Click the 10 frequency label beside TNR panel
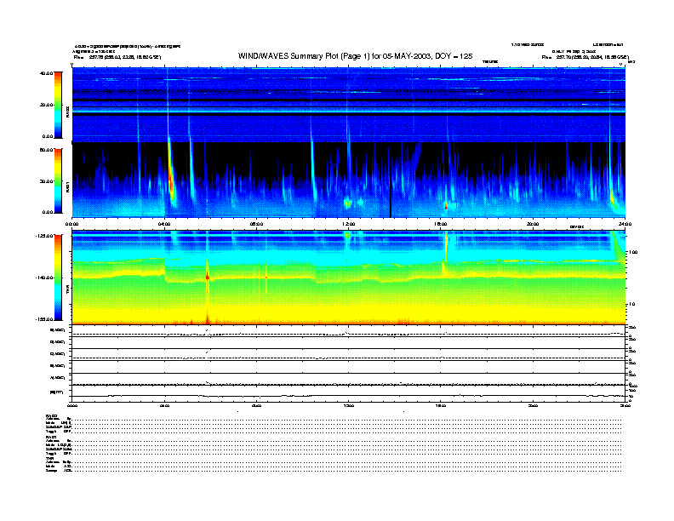This screenshot has height=521, width=674. [631, 304]
